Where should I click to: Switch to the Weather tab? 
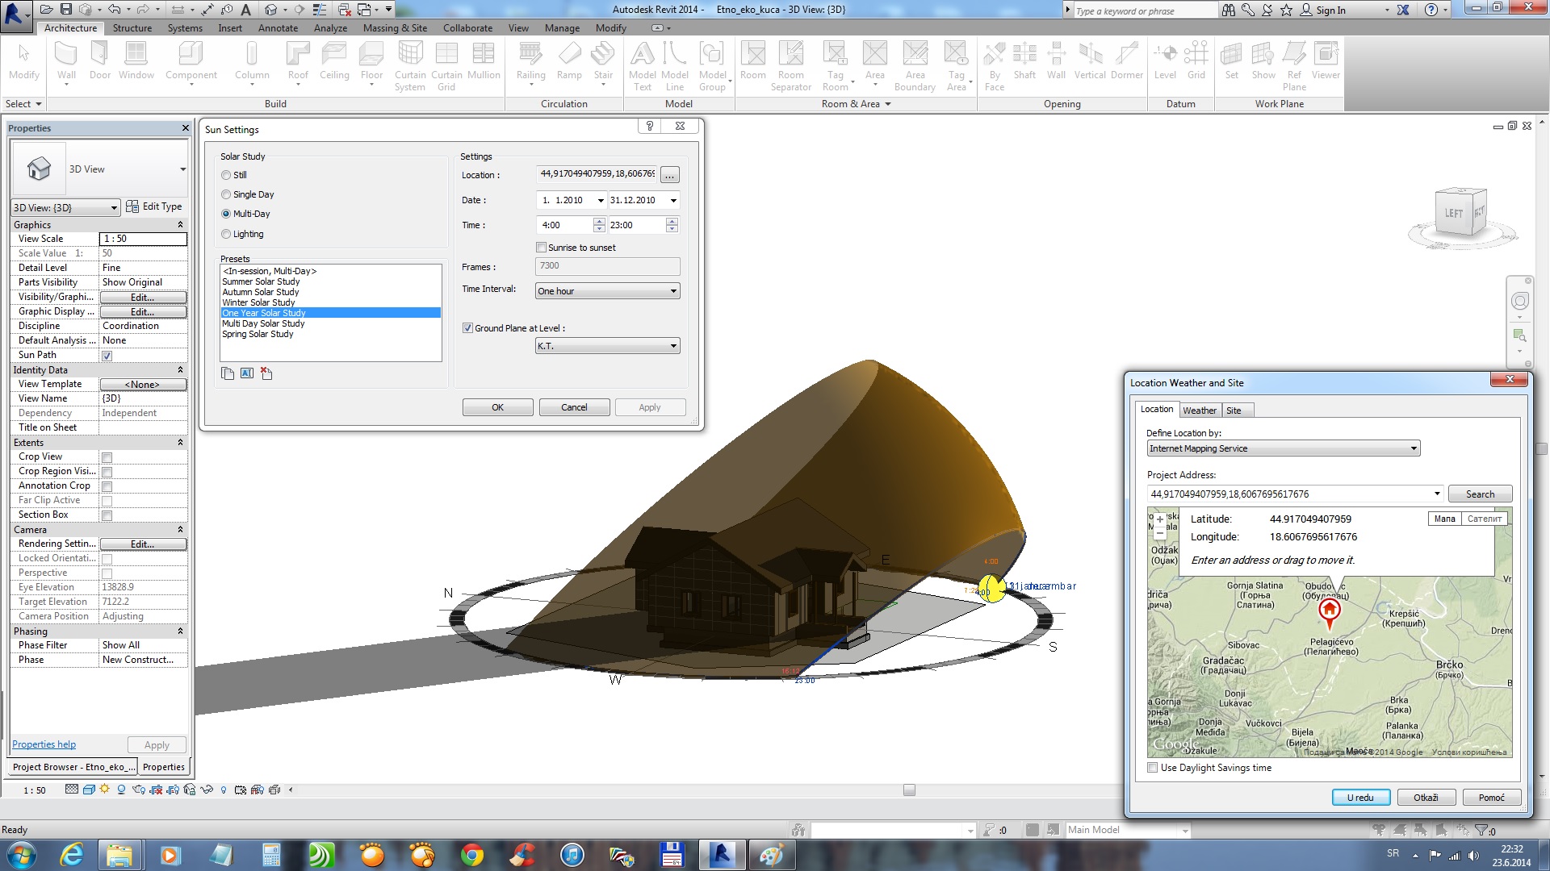pyautogui.click(x=1199, y=410)
